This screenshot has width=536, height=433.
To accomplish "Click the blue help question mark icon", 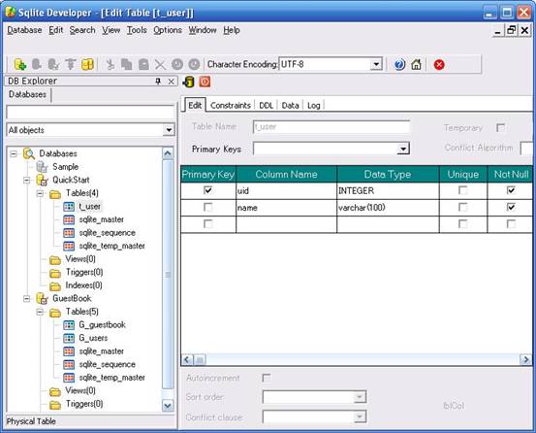I will point(399,64).
